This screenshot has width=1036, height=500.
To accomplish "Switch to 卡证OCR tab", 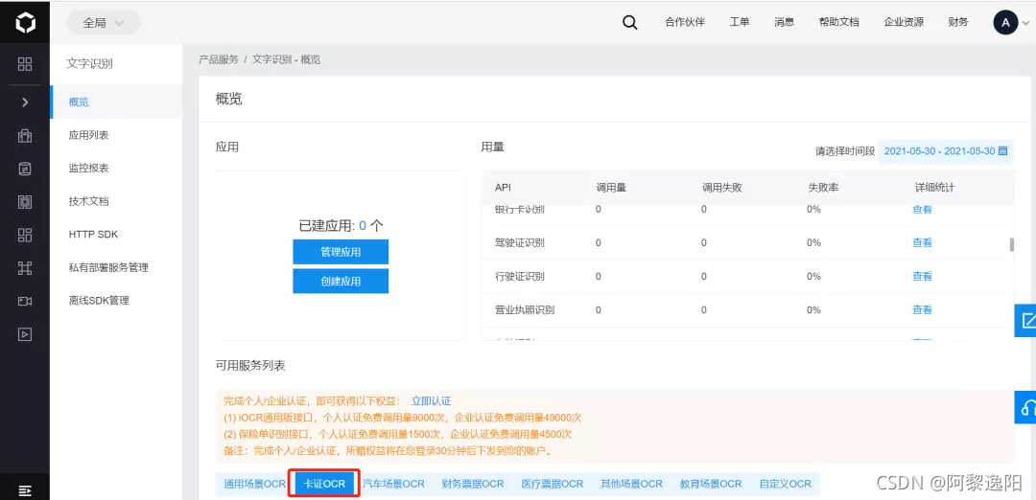I will 324,484.
